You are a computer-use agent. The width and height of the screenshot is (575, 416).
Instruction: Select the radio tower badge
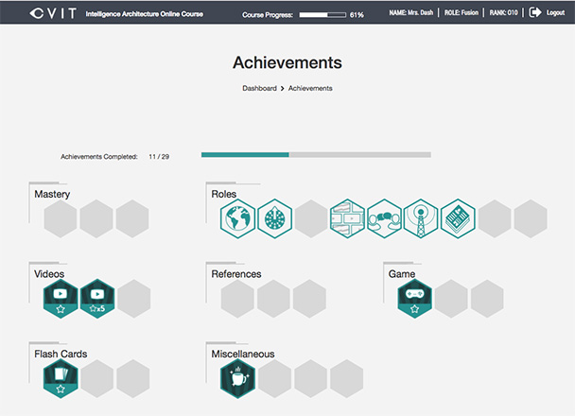click(x=421, y=218)
